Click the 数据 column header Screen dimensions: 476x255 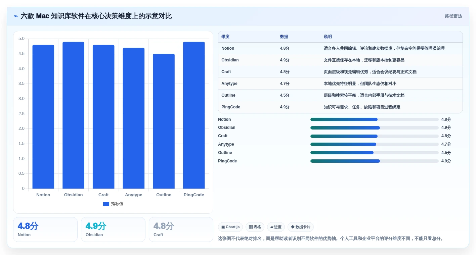pyautogui.click(x=284, y=37)
